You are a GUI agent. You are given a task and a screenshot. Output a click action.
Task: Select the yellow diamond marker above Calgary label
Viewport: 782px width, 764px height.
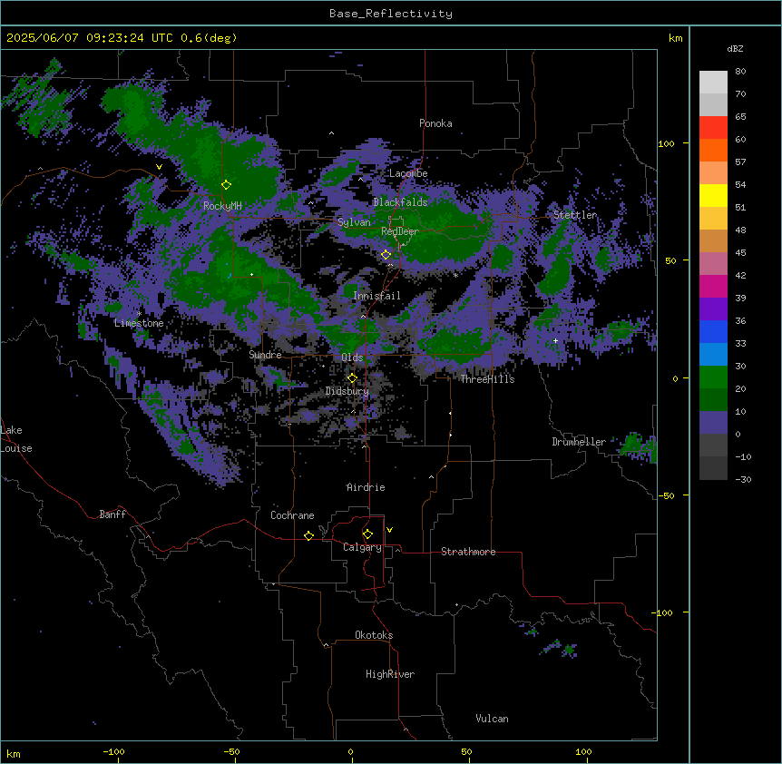click(368, 534)
